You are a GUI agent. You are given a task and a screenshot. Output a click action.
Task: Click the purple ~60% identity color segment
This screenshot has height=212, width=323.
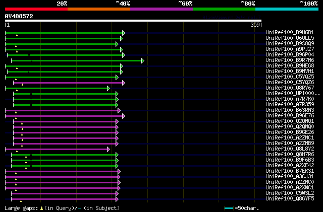[161, 9]
